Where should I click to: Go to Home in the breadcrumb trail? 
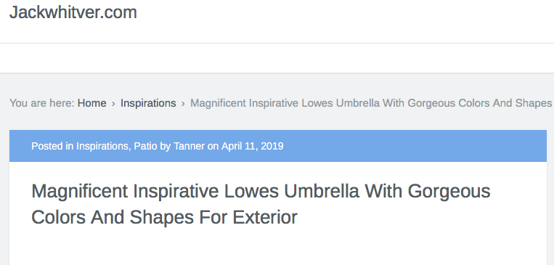[92, 103]
